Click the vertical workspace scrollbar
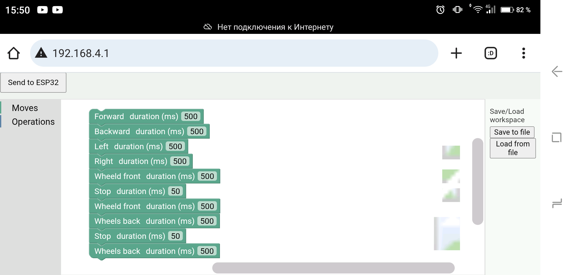 pos(477,181)
